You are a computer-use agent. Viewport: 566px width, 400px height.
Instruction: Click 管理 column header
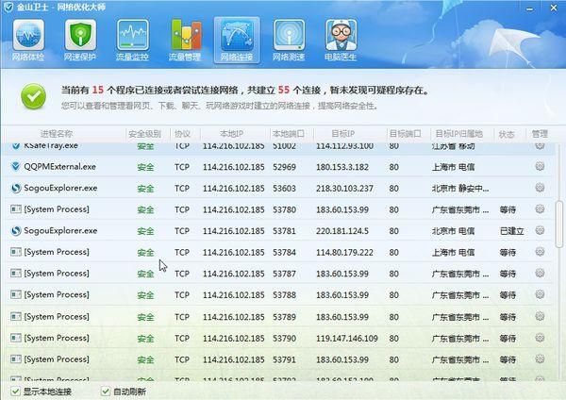(x=540, y=134)
